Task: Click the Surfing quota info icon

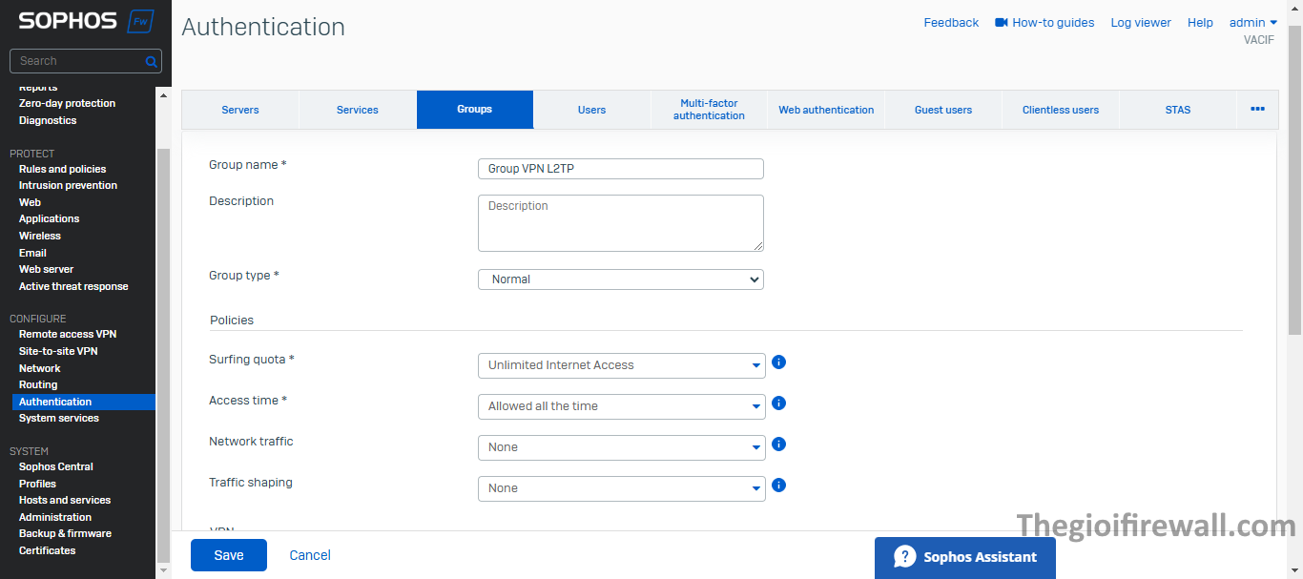Action: coord(778,362)
